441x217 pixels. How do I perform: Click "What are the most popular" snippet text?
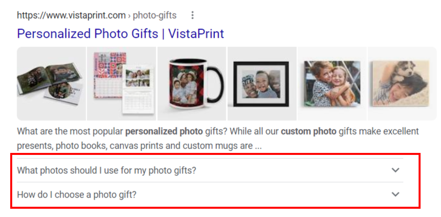pyautogui.click(x=70, y=131)
